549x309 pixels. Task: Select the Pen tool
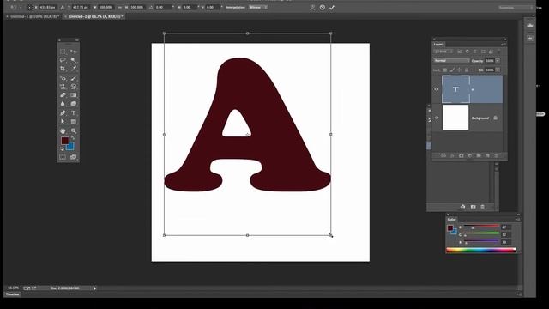pyautogui.click(x=63, y=112)
